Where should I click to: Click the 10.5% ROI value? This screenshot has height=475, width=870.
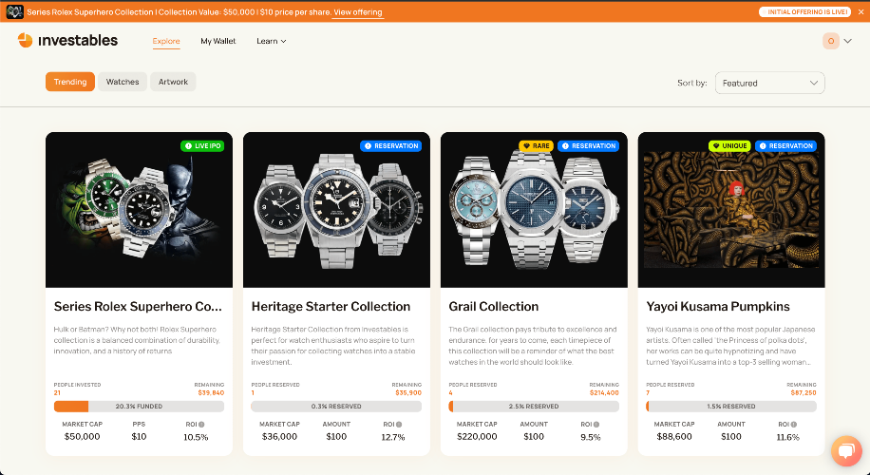196,437
